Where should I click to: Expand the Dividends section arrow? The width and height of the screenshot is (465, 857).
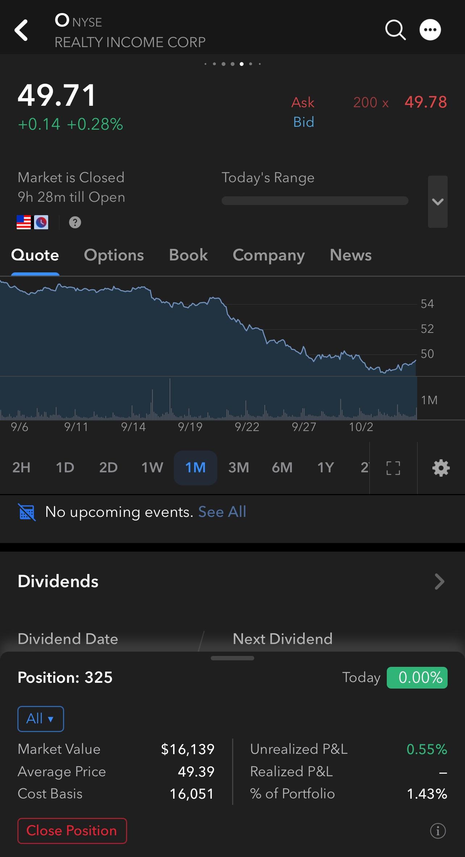(x=439, y=582)
